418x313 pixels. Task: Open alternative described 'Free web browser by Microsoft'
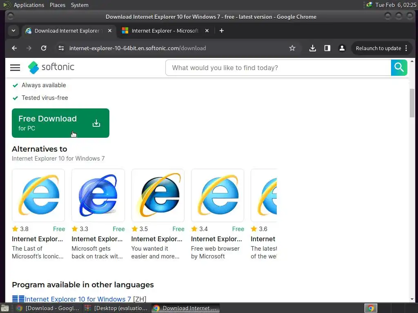point(215,252)
